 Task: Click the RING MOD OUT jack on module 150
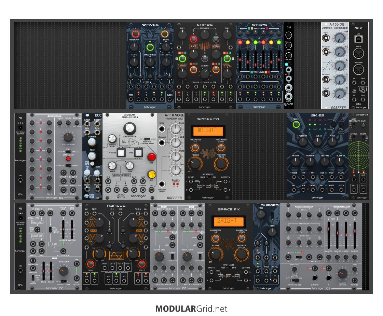pyautogui.click(x=37, y=230)
